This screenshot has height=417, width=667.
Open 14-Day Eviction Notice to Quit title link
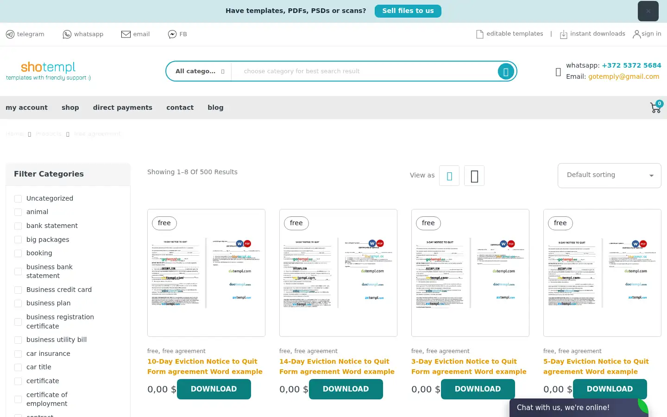coord(337,366)
